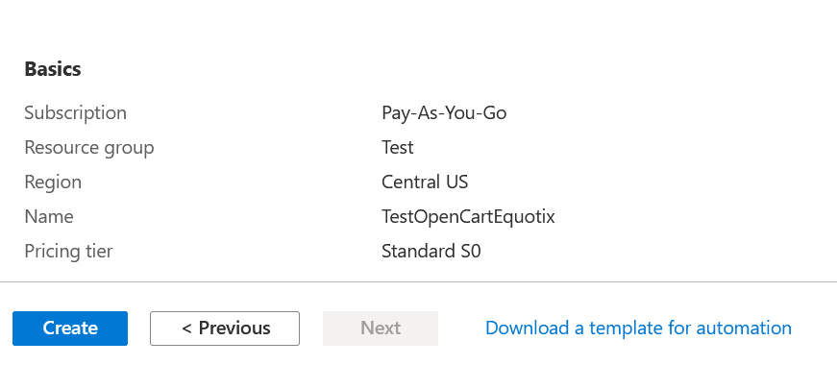Open Download a template for automation link

[x=638, y=328]
